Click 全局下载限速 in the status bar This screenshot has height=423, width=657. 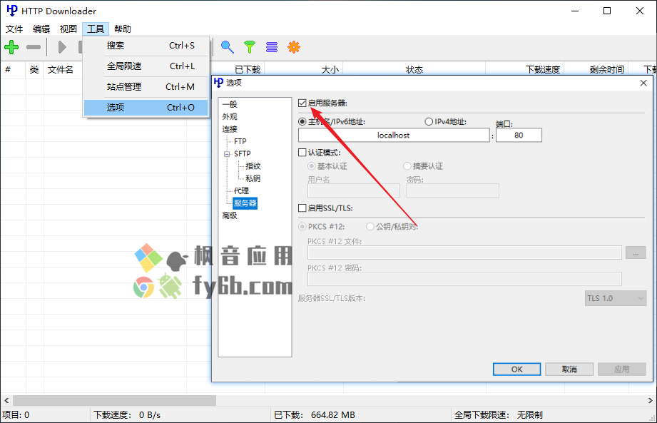(x=499, y=415)
